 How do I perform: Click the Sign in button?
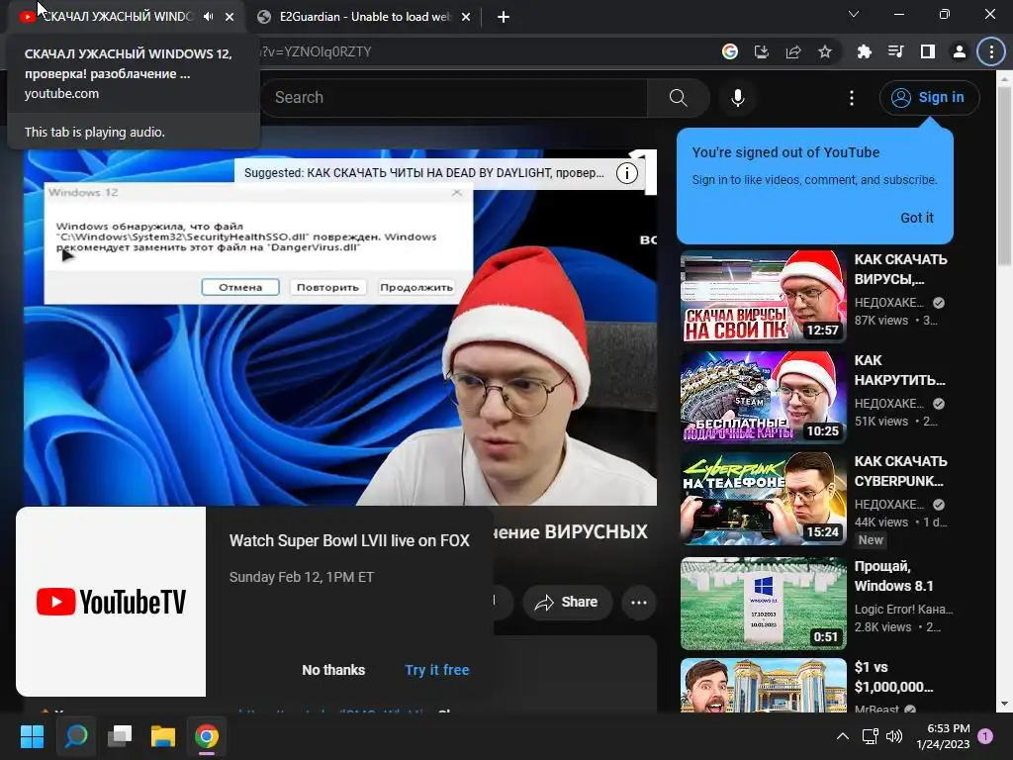click(x=929, y=98)
